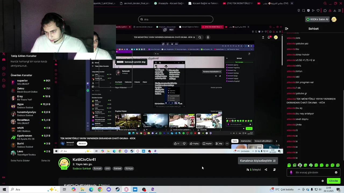This screenshot has height=193, width=344.
Task: Click the Ara search field at top
Action: [176, 19]
